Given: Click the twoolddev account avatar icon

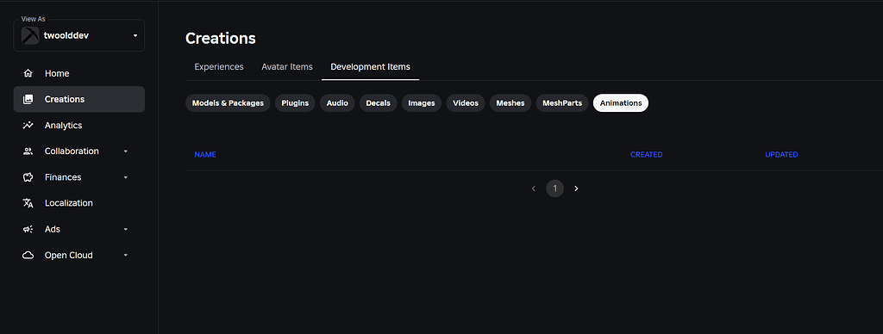Looking at the screenshot, I should (x=30, y=35).
